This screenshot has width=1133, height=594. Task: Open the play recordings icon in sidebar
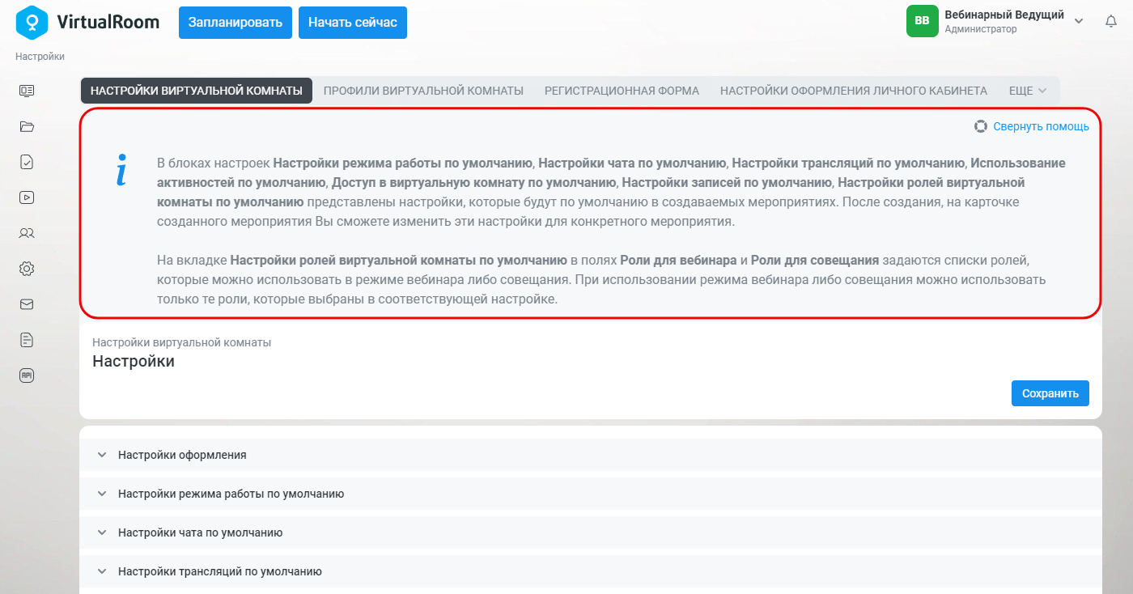pyautogui.click(x=27, y=197)
